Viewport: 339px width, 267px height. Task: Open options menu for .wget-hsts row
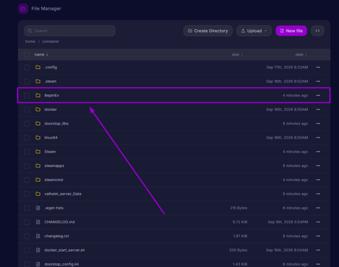[318, 208]
